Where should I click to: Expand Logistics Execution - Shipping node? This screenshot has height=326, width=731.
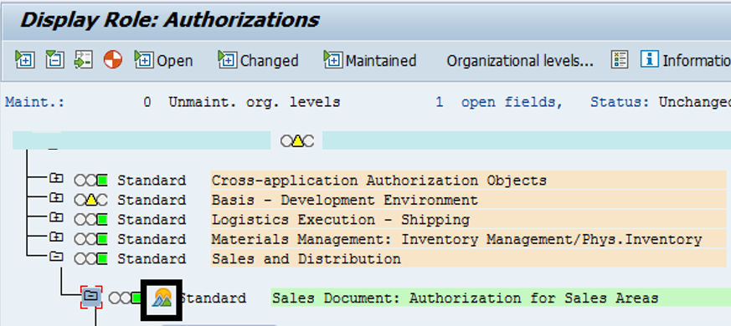tap(56, 217)
